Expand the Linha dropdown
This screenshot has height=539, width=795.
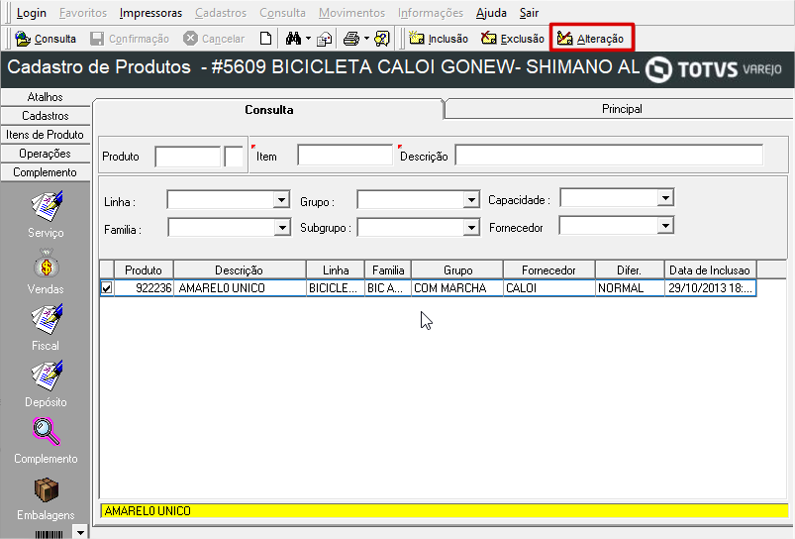tap(281, 199)
